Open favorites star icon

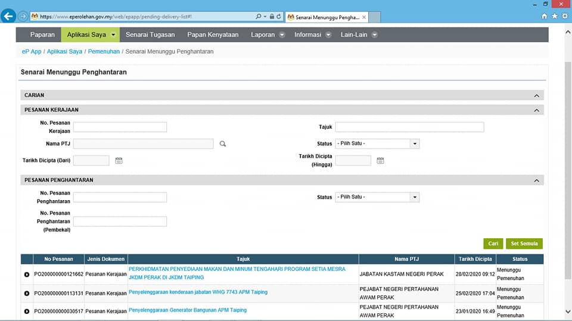pos(555,17)
